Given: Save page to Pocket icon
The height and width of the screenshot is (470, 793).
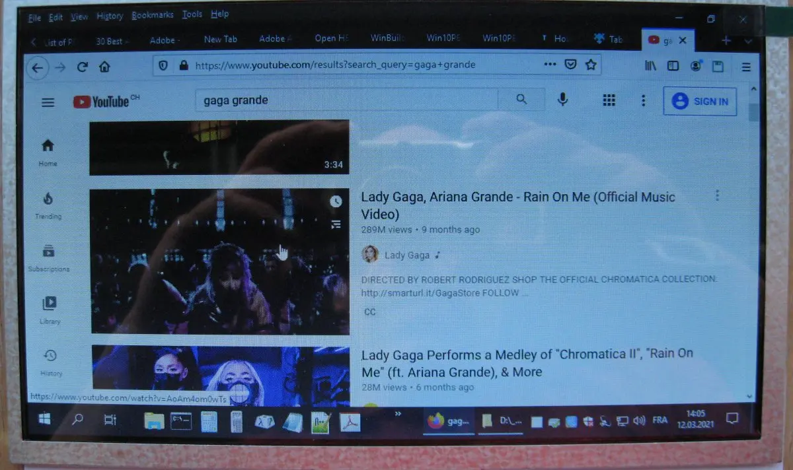Looking at the screenshot, I should pos(570,65).
